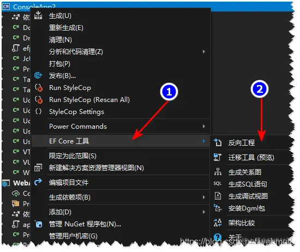The width and height of the screenshot is (300, 252).
Task: Click the web project globe icon beside Web
Action: coord(6,183)
